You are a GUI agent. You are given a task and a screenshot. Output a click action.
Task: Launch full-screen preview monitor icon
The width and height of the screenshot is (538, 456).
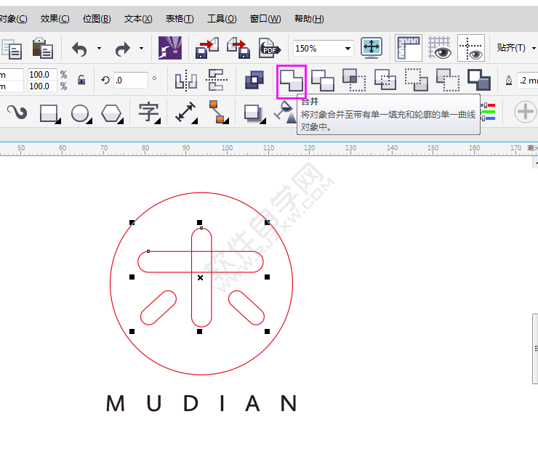click(x=372, y=48)
